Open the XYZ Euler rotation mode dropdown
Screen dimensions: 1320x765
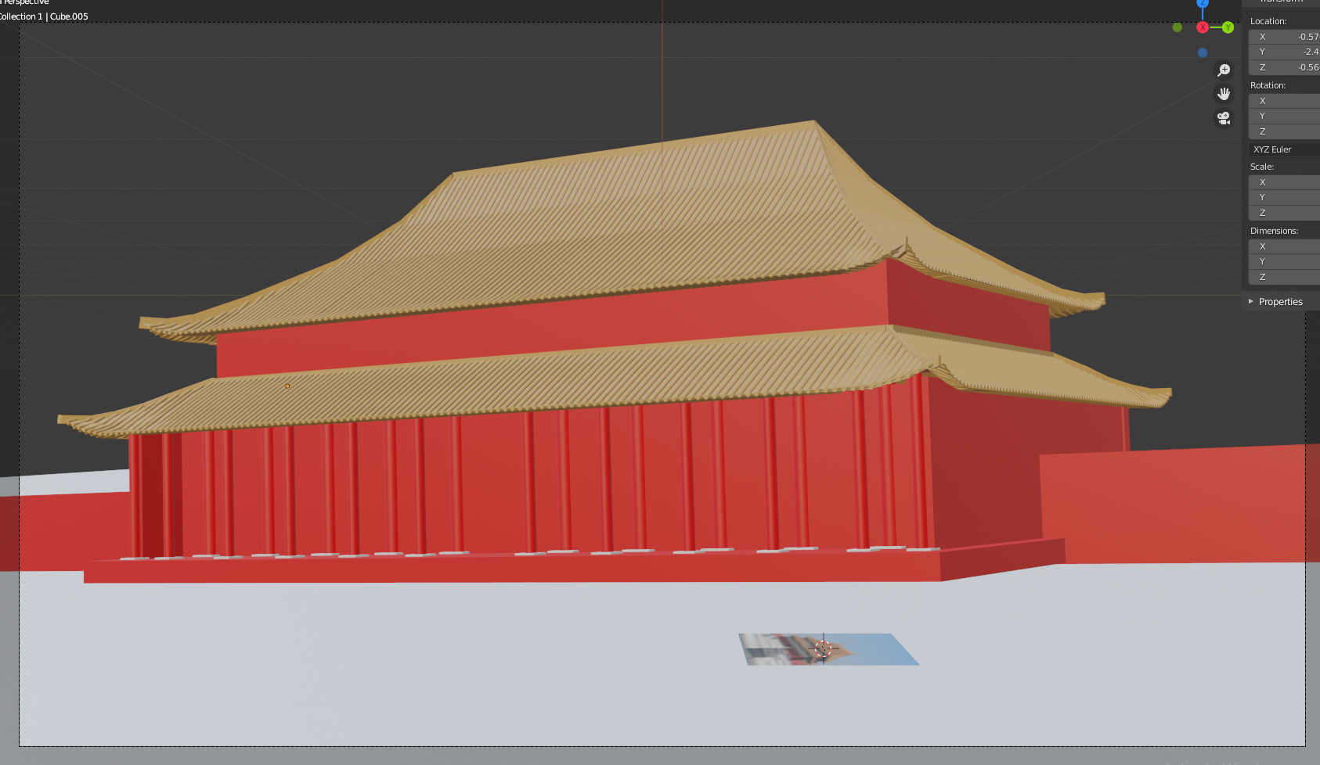[x=1284, y=149]
